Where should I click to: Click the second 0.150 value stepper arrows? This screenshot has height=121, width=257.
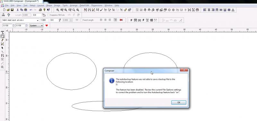[x=27, y=25]
